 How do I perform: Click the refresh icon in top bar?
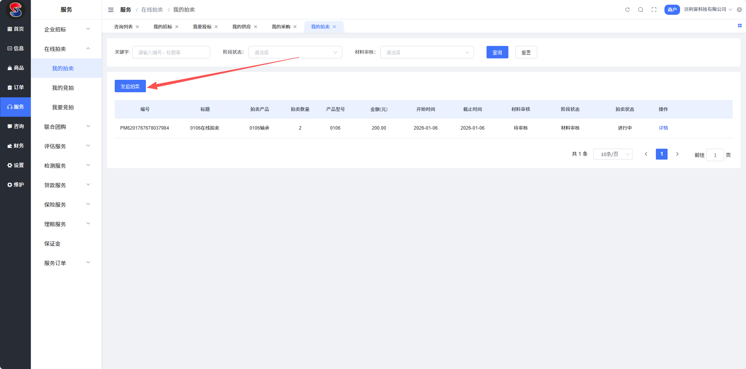627,10
